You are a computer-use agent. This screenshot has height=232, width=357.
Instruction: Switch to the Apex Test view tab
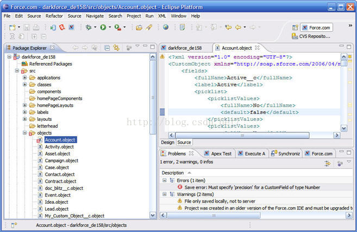(x=218, y=153)
